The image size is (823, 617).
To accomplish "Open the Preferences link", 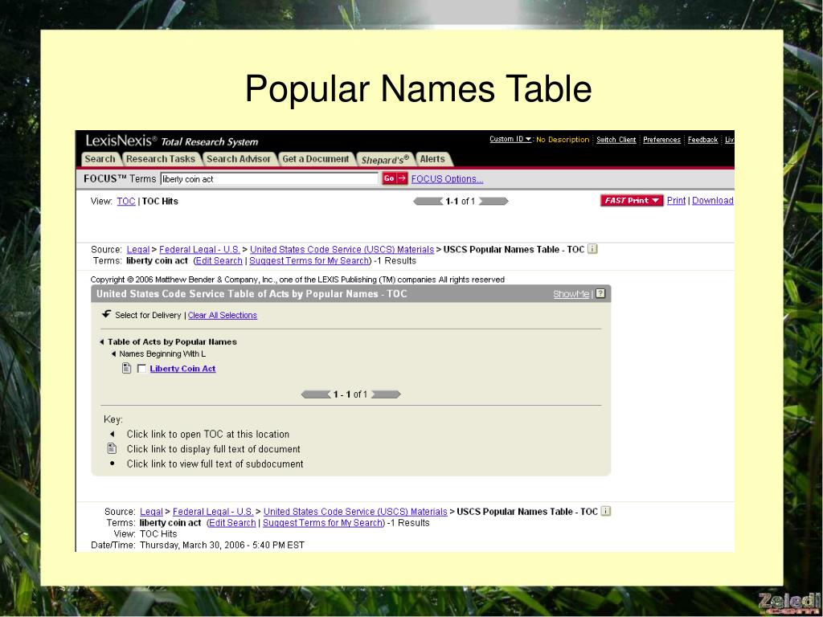I will pos(661,140).
